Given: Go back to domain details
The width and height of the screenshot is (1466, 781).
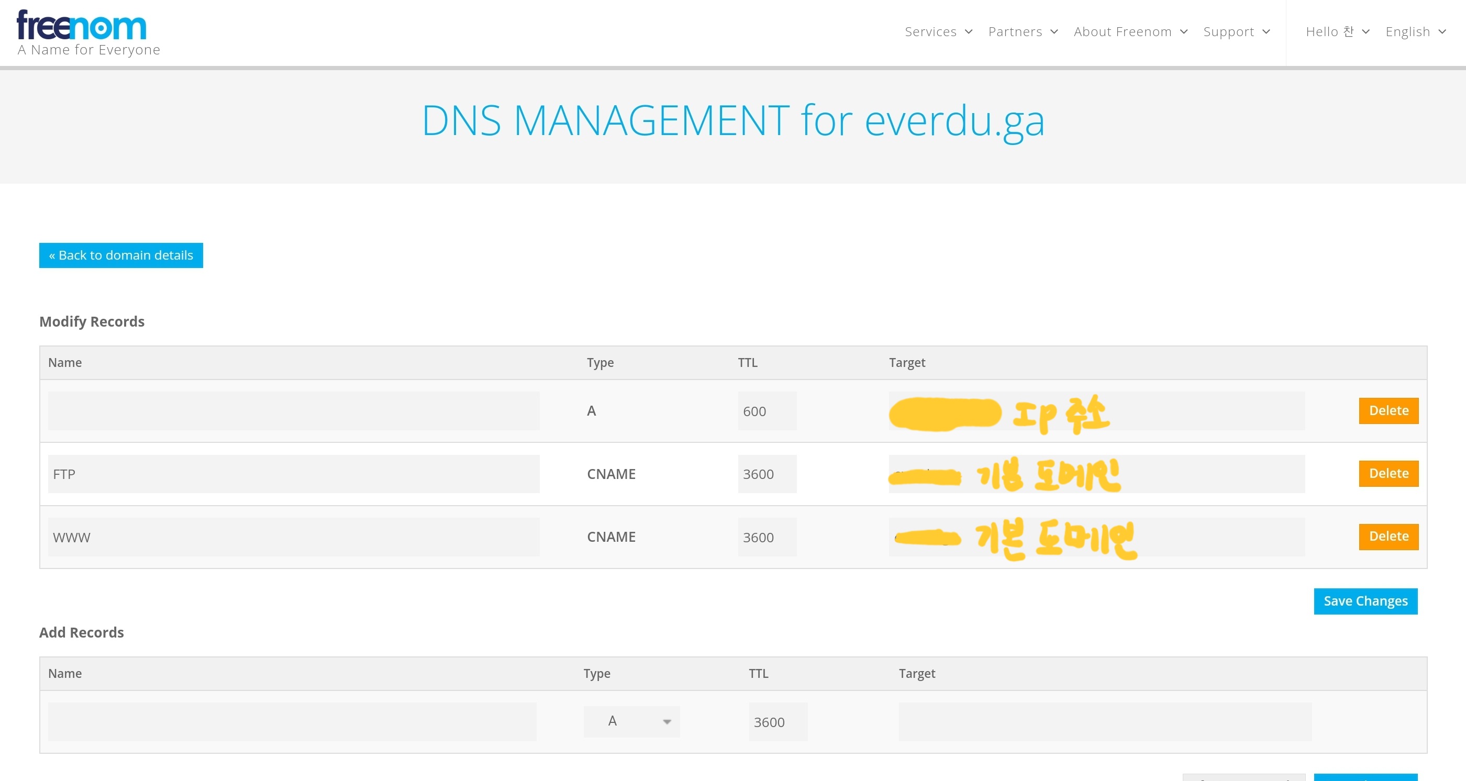Looking at the screenshot, I should [120, 255].
